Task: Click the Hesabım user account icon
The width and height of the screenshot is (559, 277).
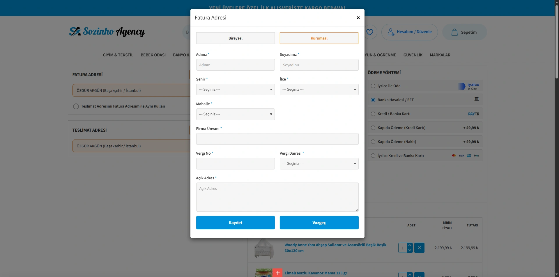Action: [391, 32]
